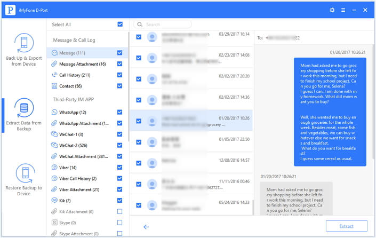
Task: Click the WeChat-2 icon
Action: click(x=54, y=145)
